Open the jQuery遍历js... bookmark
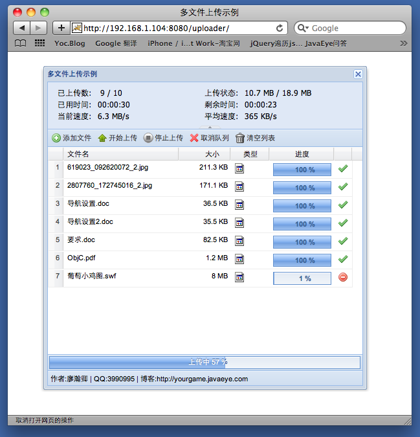Viewport: 420px width, 437px height. click(276, 43)
